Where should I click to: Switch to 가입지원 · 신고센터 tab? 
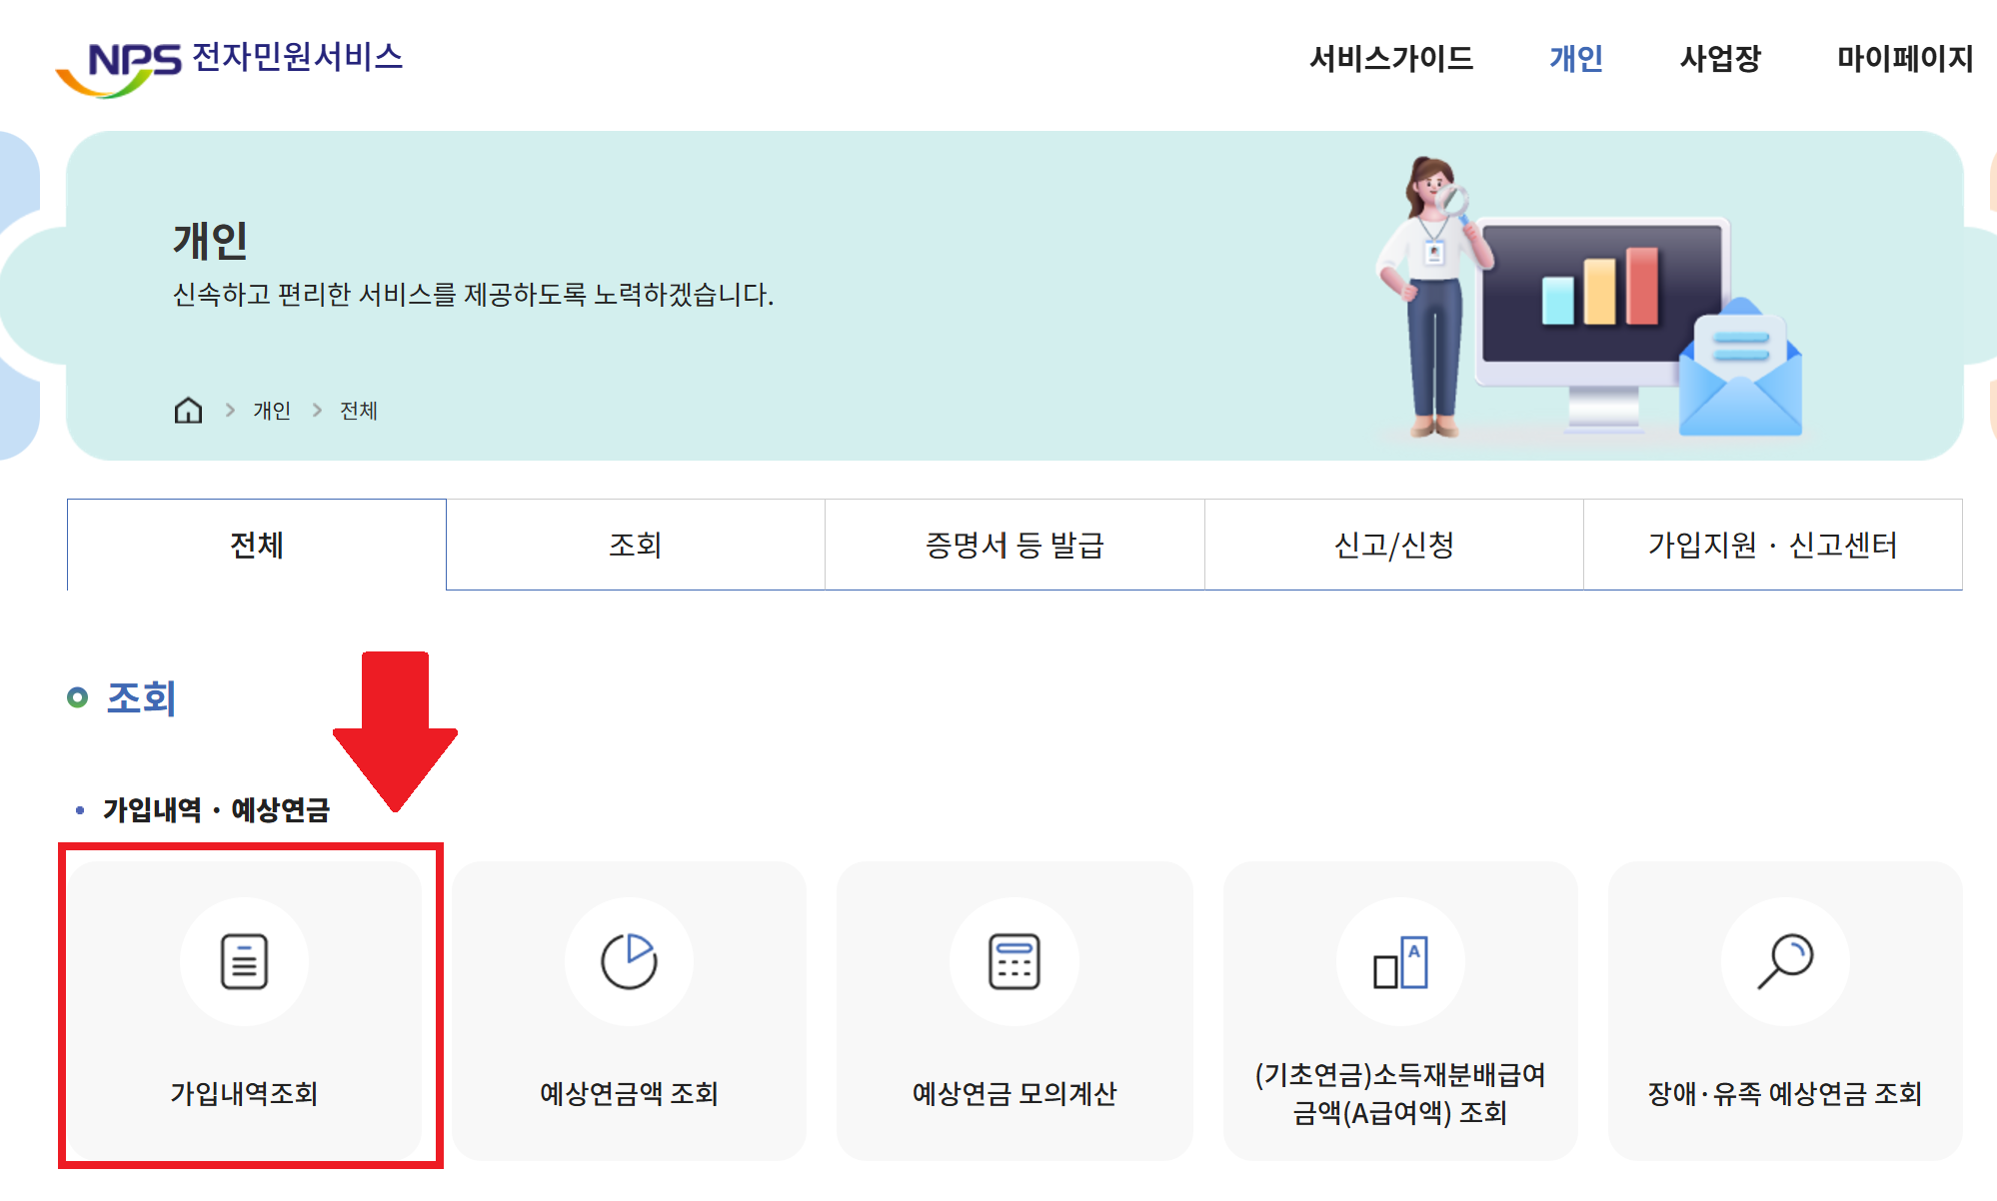pos(1772,545)
